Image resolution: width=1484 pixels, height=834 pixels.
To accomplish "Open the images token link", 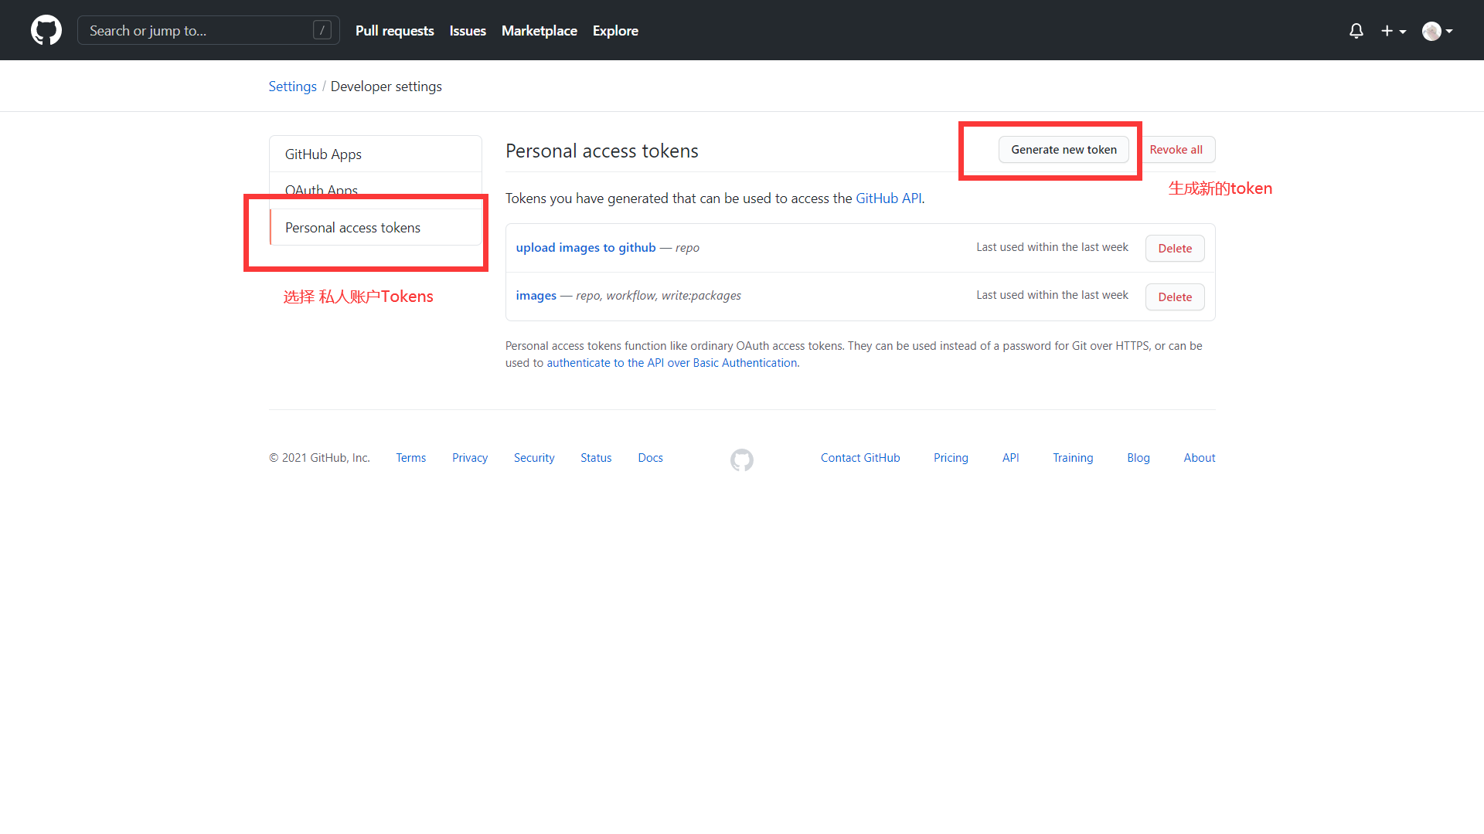I will [536, 296].
